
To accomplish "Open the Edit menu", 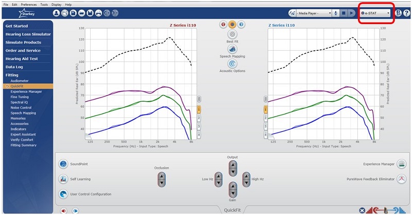I will point(14,5).
